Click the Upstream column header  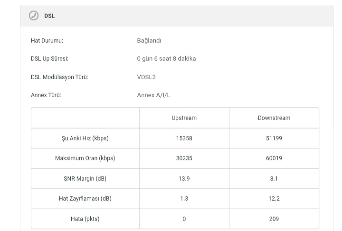coord(184,118)
